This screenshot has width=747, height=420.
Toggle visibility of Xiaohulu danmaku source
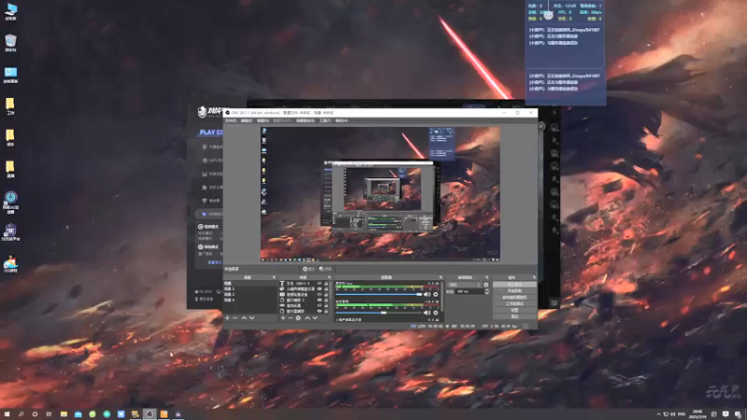pyautogui.click(x=319, y=289)
